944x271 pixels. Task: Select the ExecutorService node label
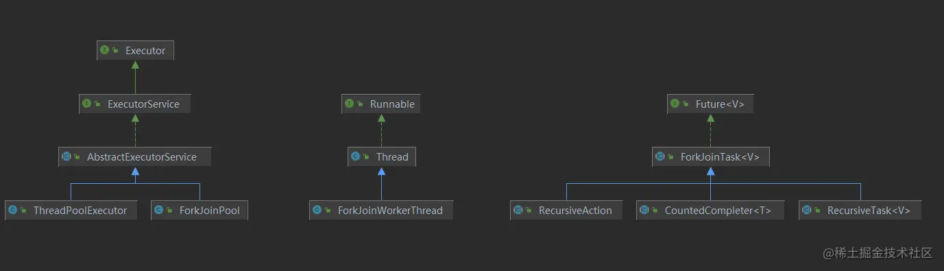tap(143, 104)
